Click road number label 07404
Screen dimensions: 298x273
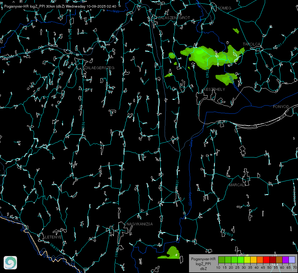[70, 34]
